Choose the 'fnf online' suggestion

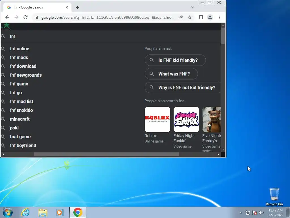click(20, 49)
